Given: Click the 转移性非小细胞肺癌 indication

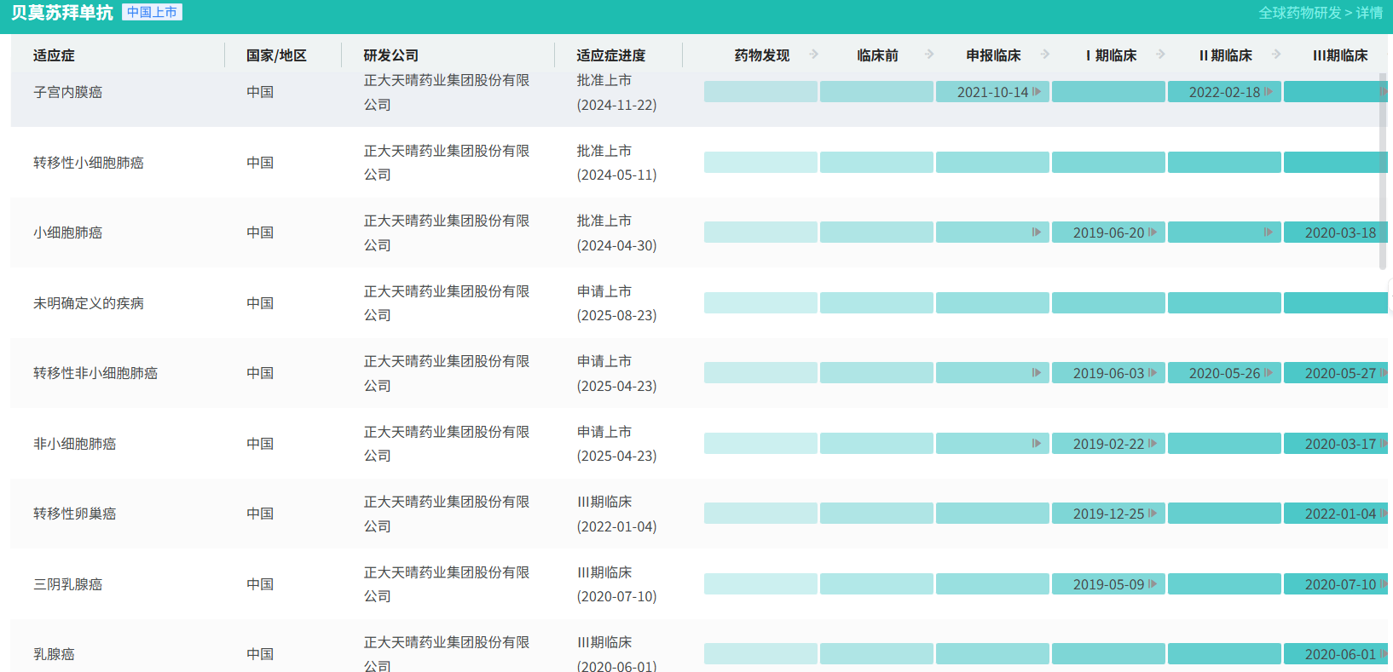Looking at the screenshot, I should coord(95,373).
